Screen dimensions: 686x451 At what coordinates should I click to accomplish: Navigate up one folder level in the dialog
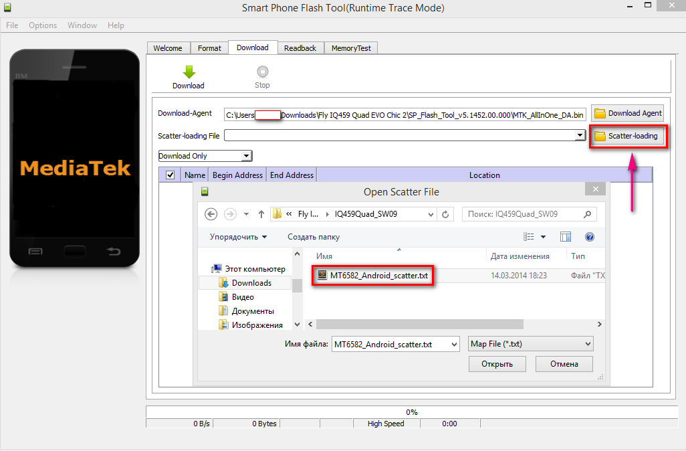click(261, 214)
